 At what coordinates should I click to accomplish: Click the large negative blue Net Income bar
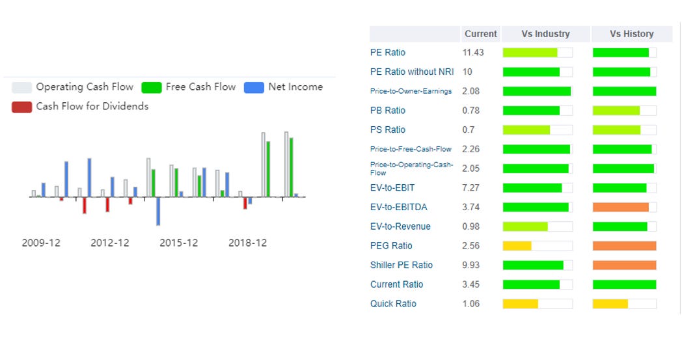[158, 211]
